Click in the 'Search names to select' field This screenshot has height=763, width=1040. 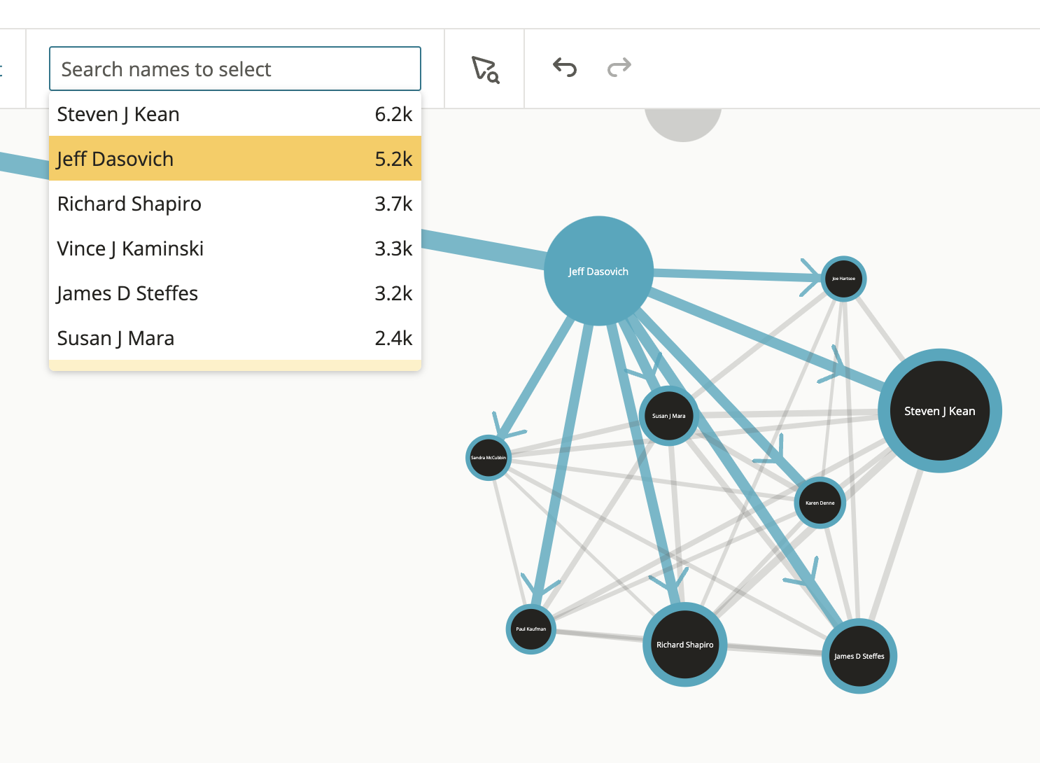[235, 69]
